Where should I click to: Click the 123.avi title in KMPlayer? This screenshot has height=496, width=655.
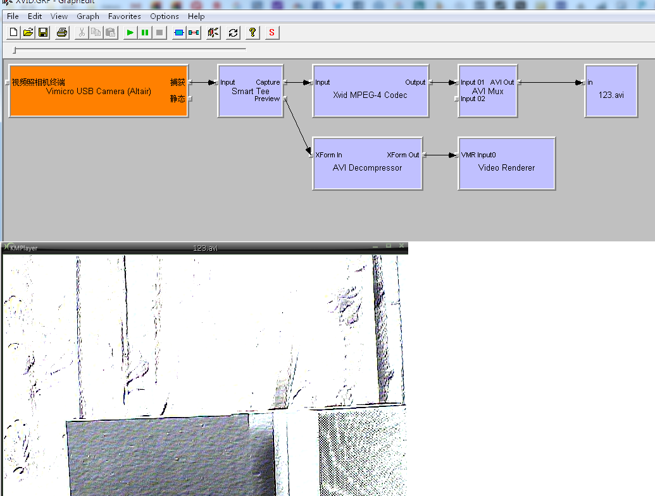pyautogui.click(x=205, y=248)
